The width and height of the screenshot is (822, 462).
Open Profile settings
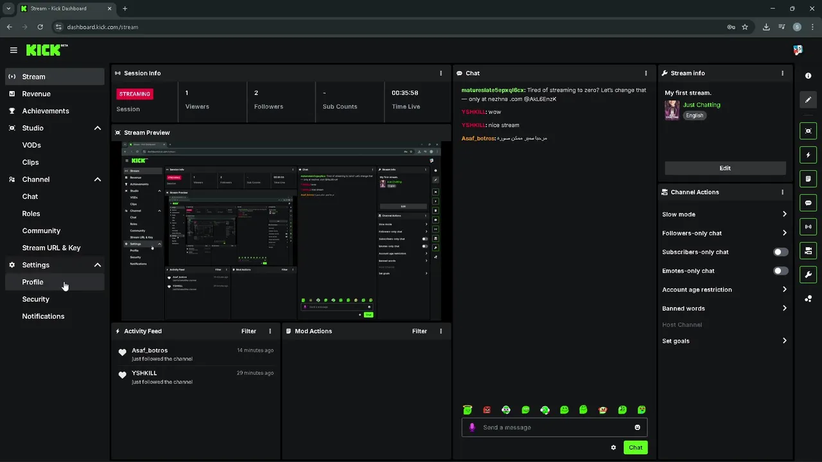[55, 282]
